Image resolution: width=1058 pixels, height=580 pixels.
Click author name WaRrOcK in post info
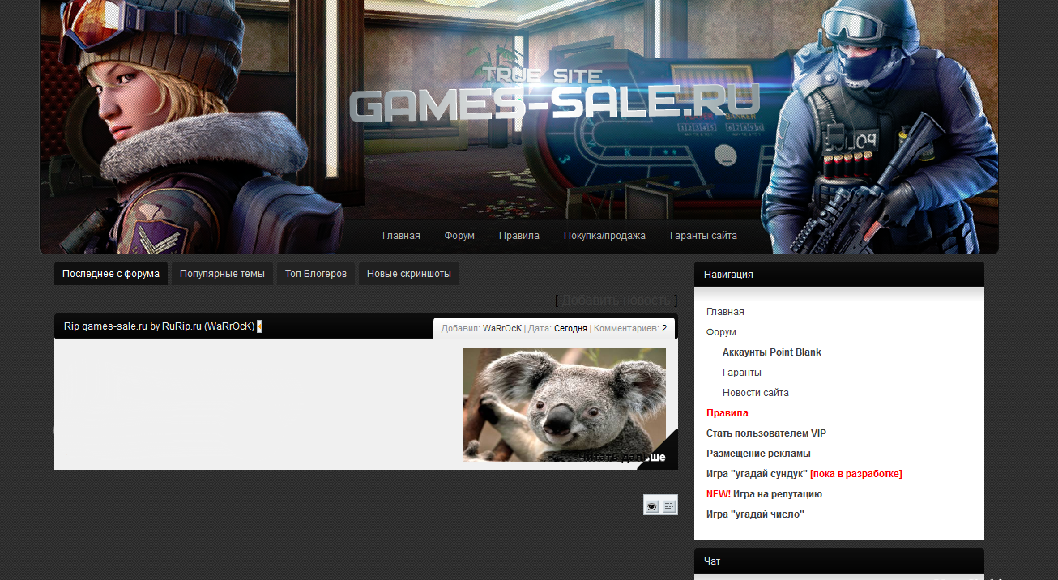(x=502, y=329)
